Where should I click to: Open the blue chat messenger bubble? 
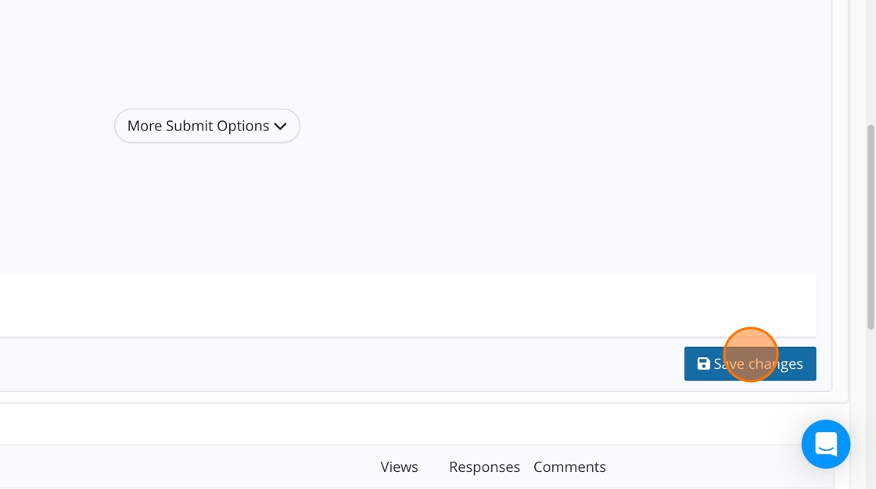pos(825,444)
